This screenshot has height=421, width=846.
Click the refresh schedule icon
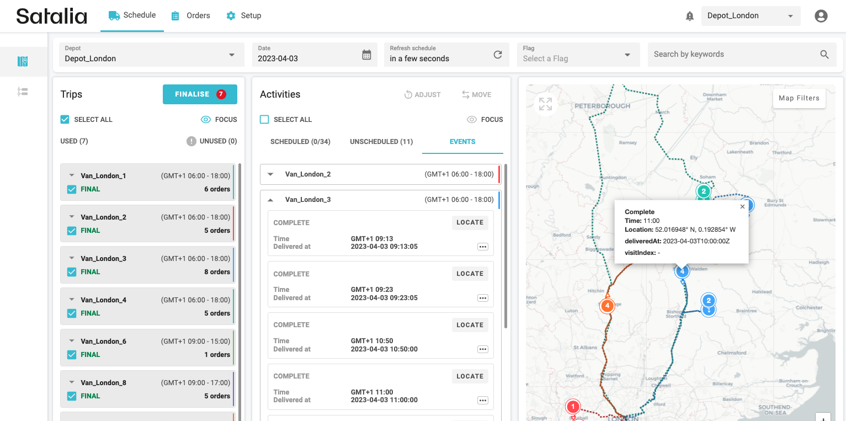click(497, 55)
